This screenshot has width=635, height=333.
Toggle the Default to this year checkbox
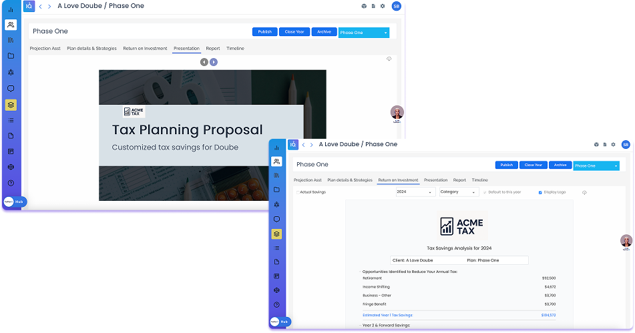click(485, 192)
